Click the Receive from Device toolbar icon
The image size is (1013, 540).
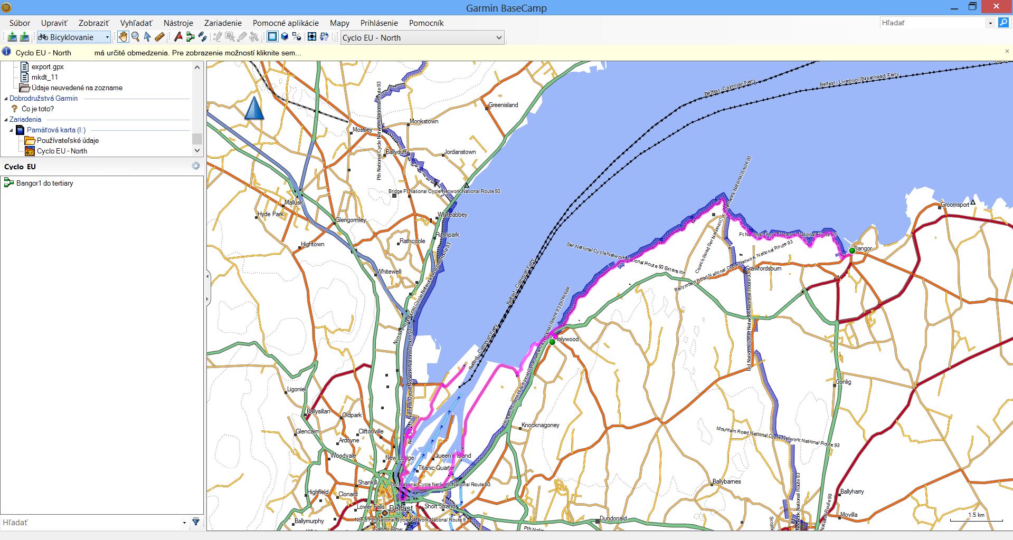[x=24, y=37]
